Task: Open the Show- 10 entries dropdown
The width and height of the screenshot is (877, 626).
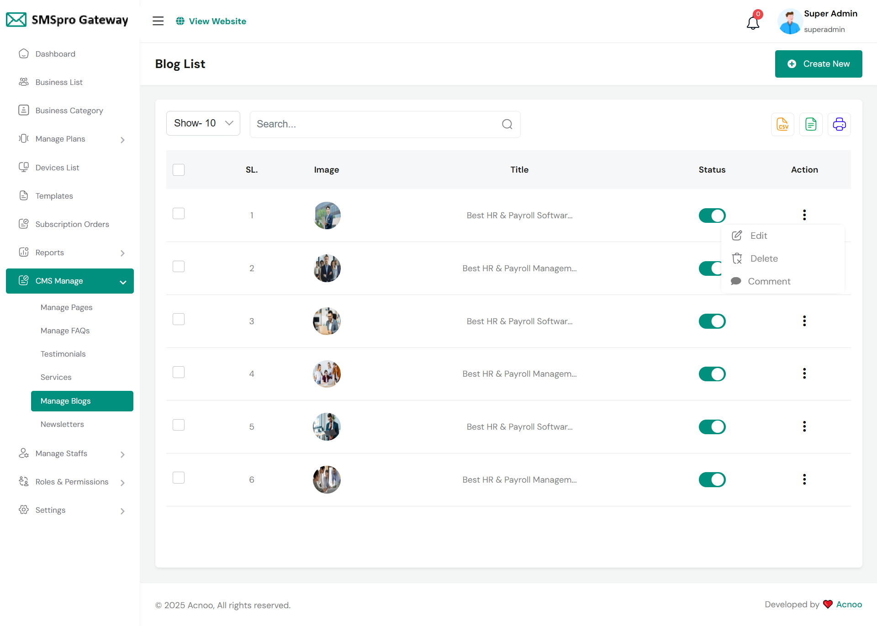Action: pyautogui.click(x=203, y=123)
